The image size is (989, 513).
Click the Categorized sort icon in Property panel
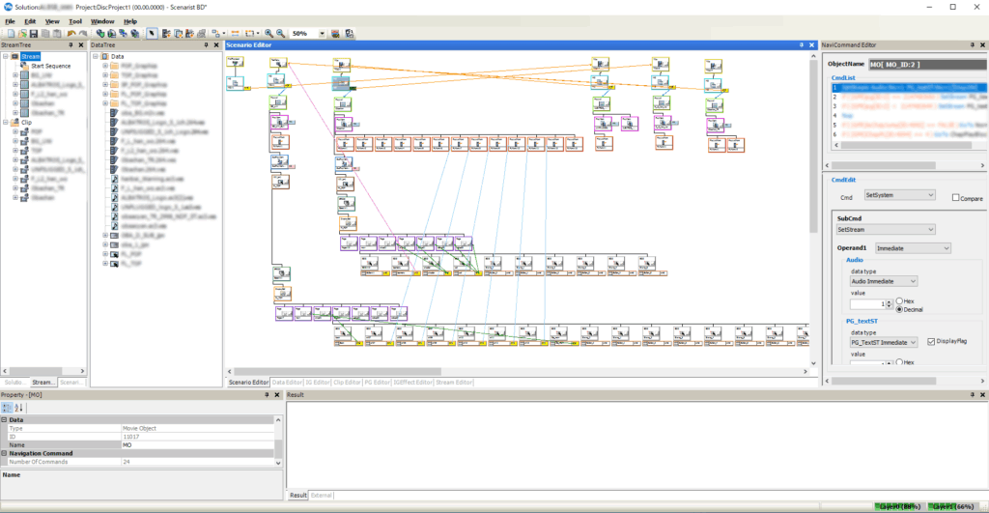[x=7, y=408]
